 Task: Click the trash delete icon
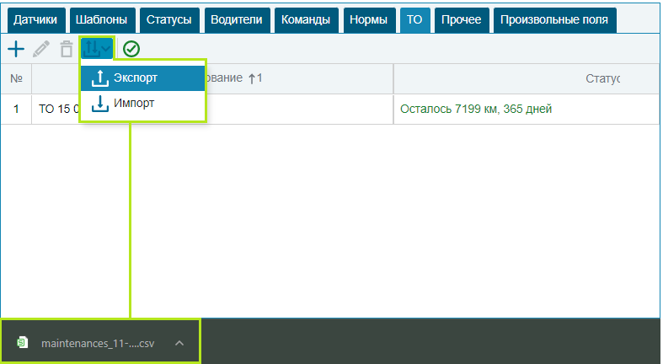point(67,50)
